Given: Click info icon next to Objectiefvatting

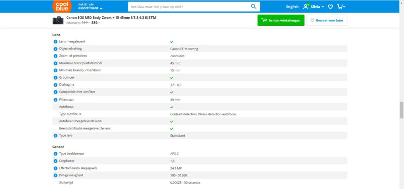Looking at the screenshot, I should click(55, 49).
